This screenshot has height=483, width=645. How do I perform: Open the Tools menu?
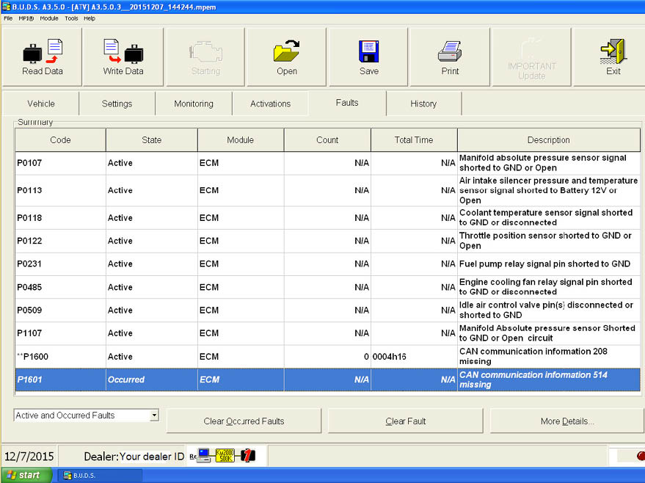(x=71, y=18)
